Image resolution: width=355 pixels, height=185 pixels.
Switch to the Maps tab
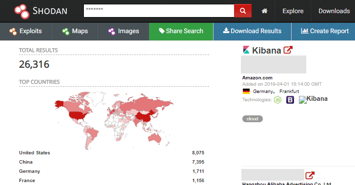tap(75, 31)
